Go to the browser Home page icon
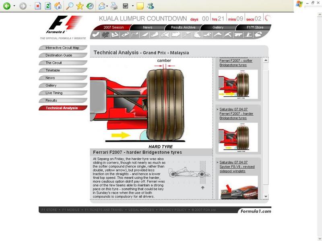The width and height of the screenshot is (322, 241). [58, 6]
